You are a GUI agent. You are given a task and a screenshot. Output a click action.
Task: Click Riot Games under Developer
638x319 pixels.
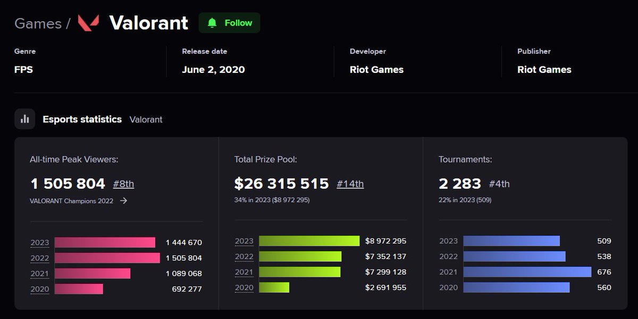tap(376, 70)
